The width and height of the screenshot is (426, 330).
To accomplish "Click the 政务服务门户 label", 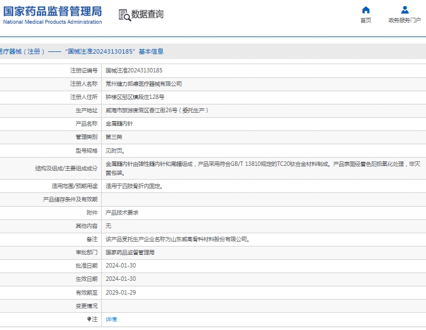I will click(x=404, y=20).
